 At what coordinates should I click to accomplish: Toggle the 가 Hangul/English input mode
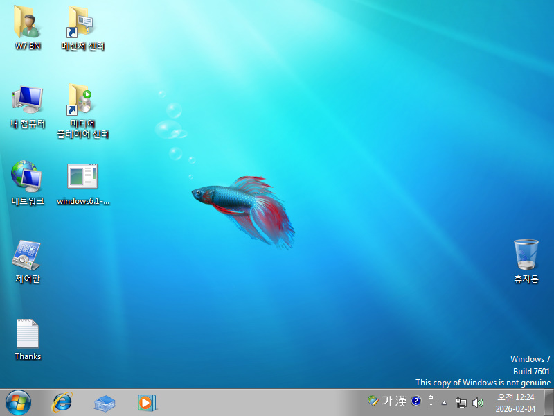point(387,401)
